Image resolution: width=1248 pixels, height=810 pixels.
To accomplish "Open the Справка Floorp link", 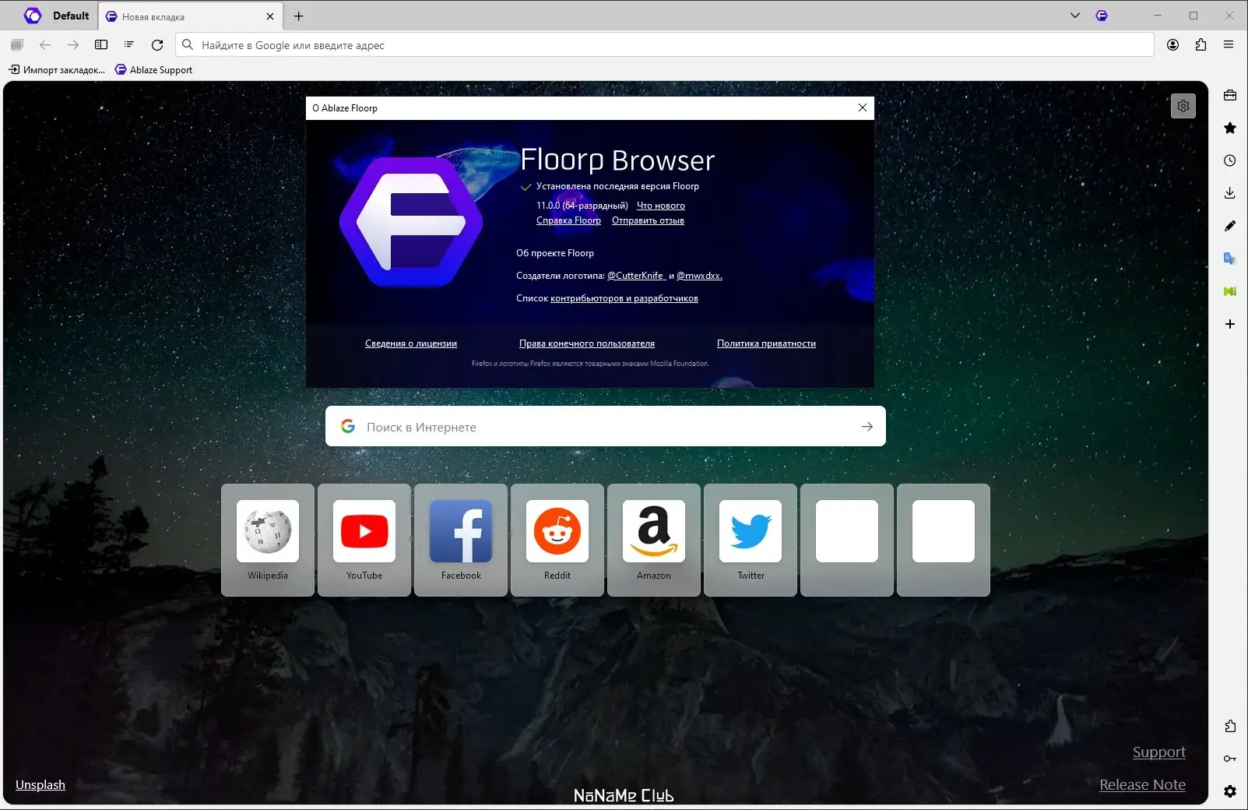I will click(568, 220).
